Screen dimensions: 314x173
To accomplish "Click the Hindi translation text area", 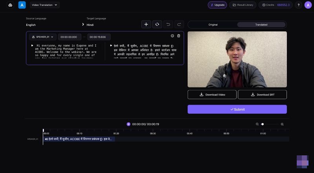I will pyautogui.click(x=145, y=52).
